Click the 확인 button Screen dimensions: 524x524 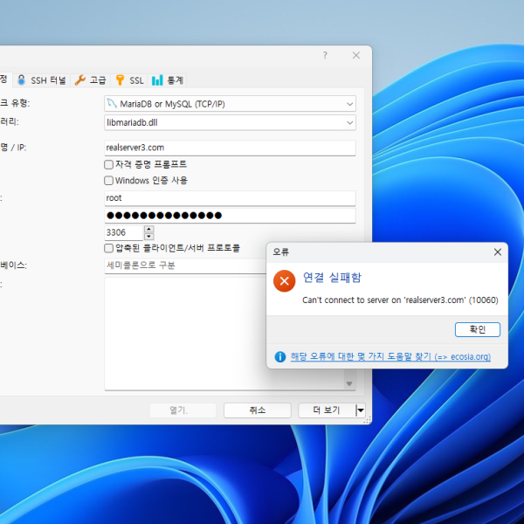[x=477, y=329]
